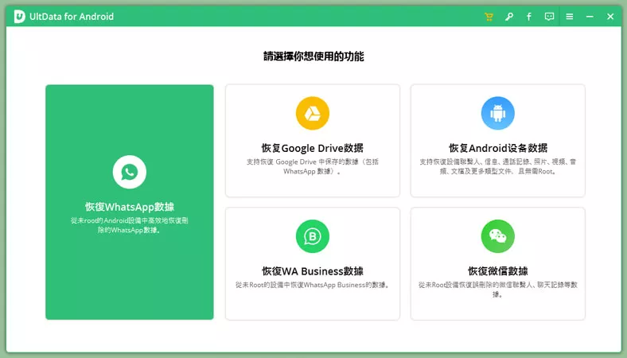Click the WeChat green icon
627x358 pixels.
tap(498, 236)
